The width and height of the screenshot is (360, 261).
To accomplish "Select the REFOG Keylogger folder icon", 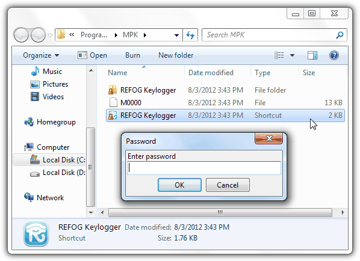I will (113, 90).
